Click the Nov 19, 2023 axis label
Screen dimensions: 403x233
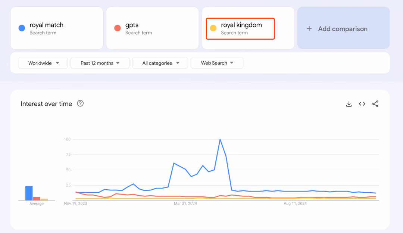click(x=75, y=204)
